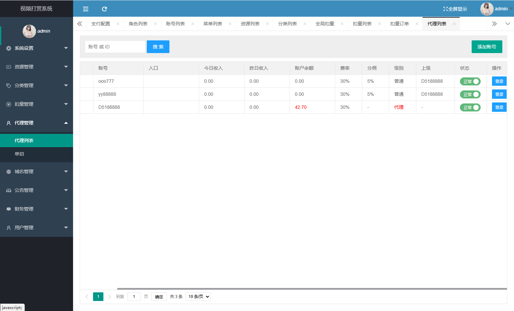The height and width of the screenshot is (311, 514).
Task: Click the user icon beside 代理管理
Action: tap(9, 123)
